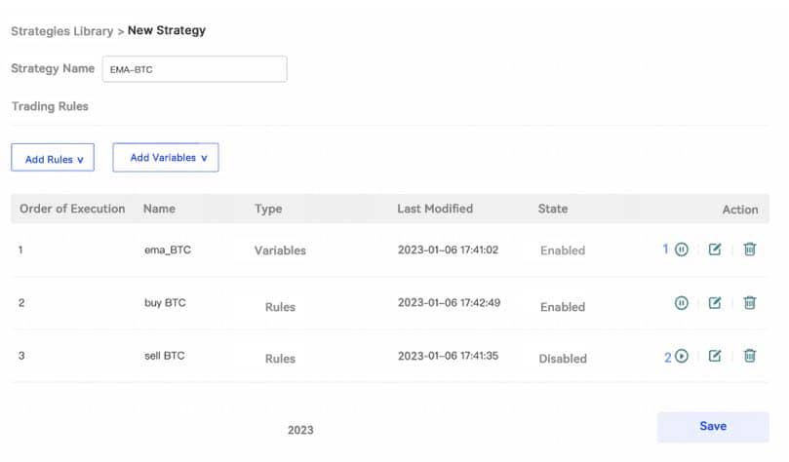The height and width of the screenshot is (462, 789).
Task: Delete the ema_BTC variable
Action: point(749,250)
